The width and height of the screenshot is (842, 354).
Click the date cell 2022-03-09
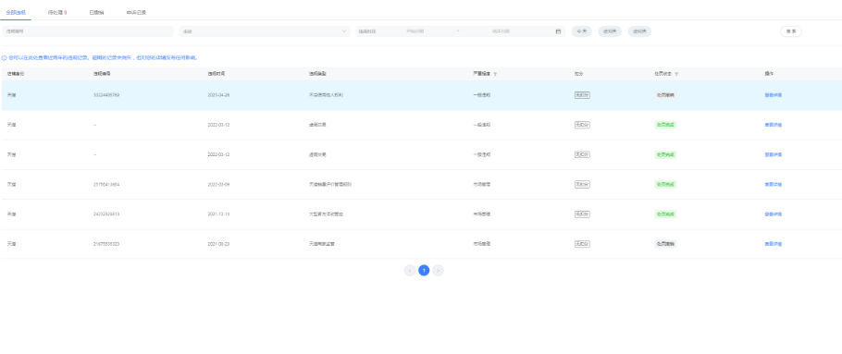tap(218, 184)
